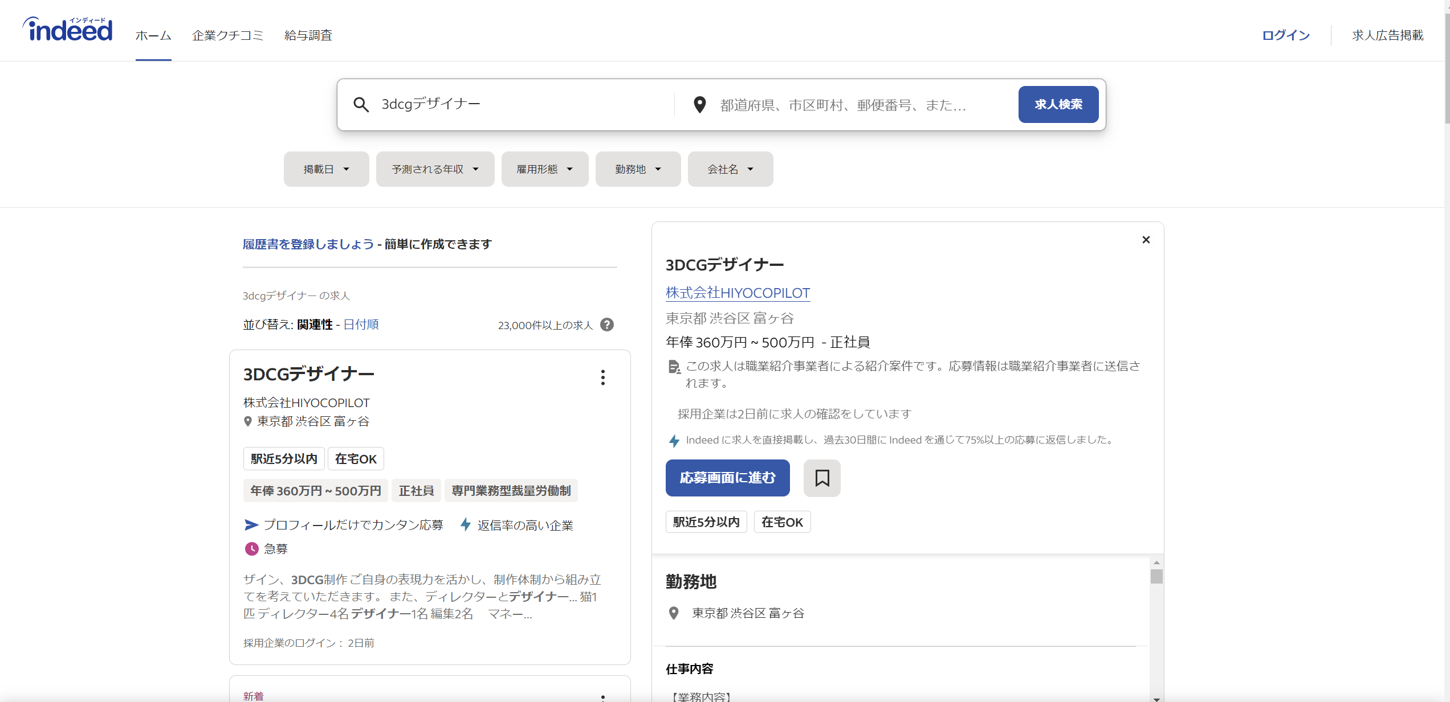Viewport: 1450px width, 702px height.
Task: Click 株式会社HIYOCOPILOT text in job card
Action: point(307,403)
